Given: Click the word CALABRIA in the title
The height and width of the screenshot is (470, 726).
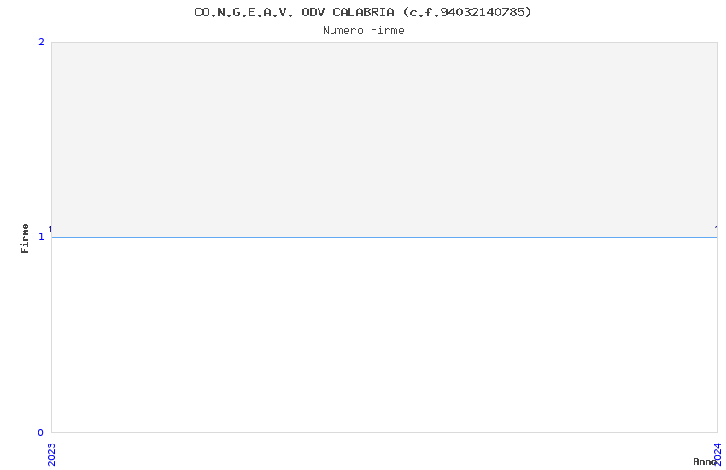Looking at the screenshot, I should click(x=363, y=12).
